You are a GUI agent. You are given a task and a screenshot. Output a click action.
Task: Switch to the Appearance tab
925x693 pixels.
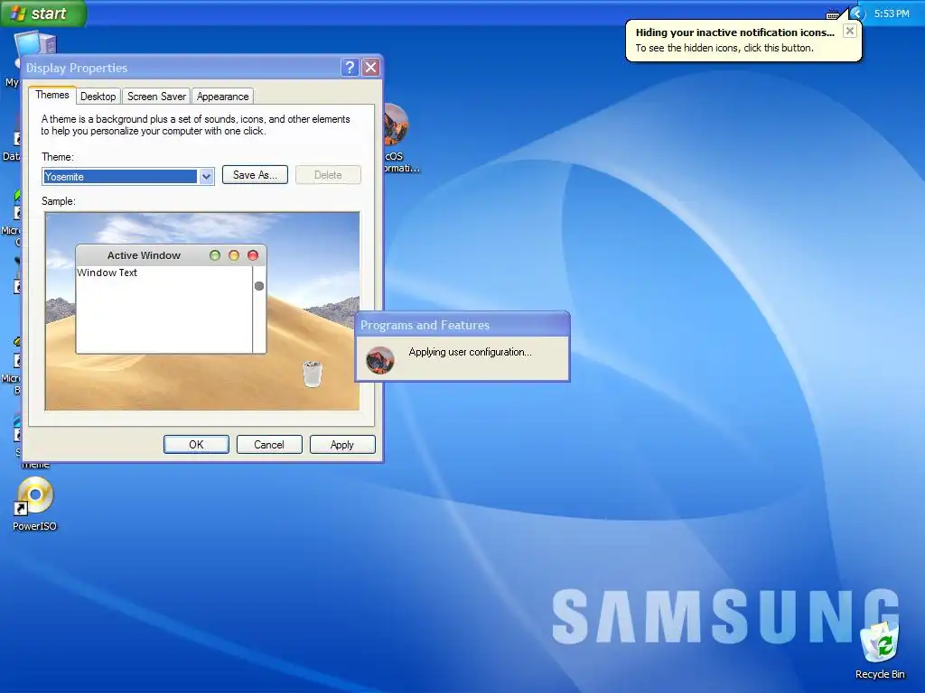click(222, 96)
